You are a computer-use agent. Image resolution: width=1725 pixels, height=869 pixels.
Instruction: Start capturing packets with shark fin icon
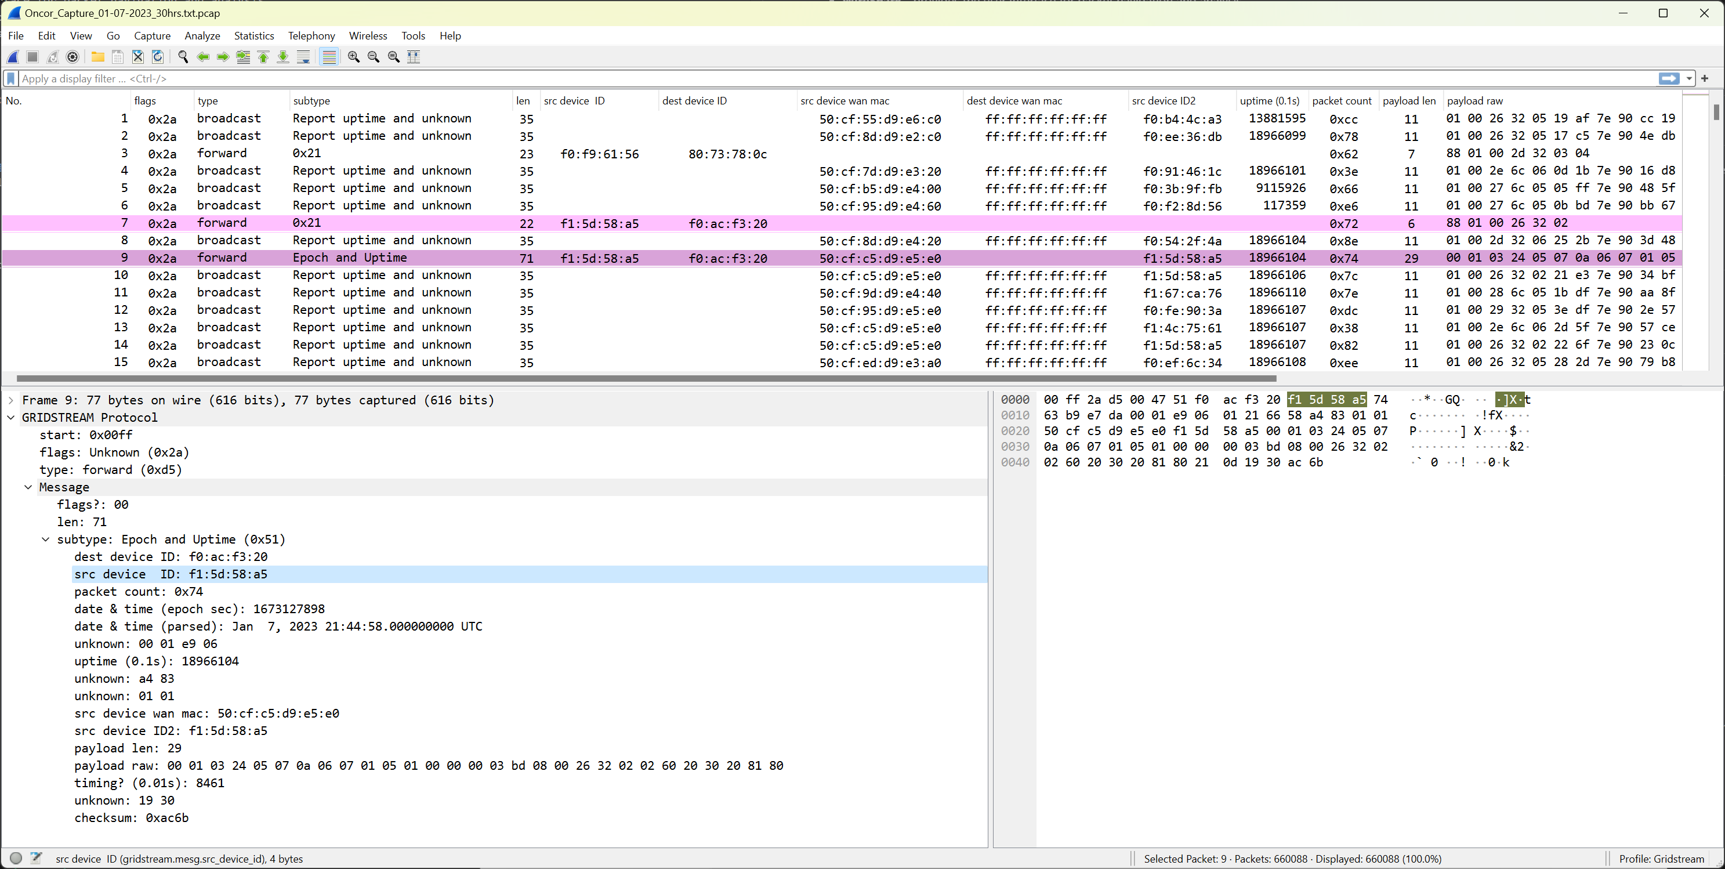pos(13,57)
